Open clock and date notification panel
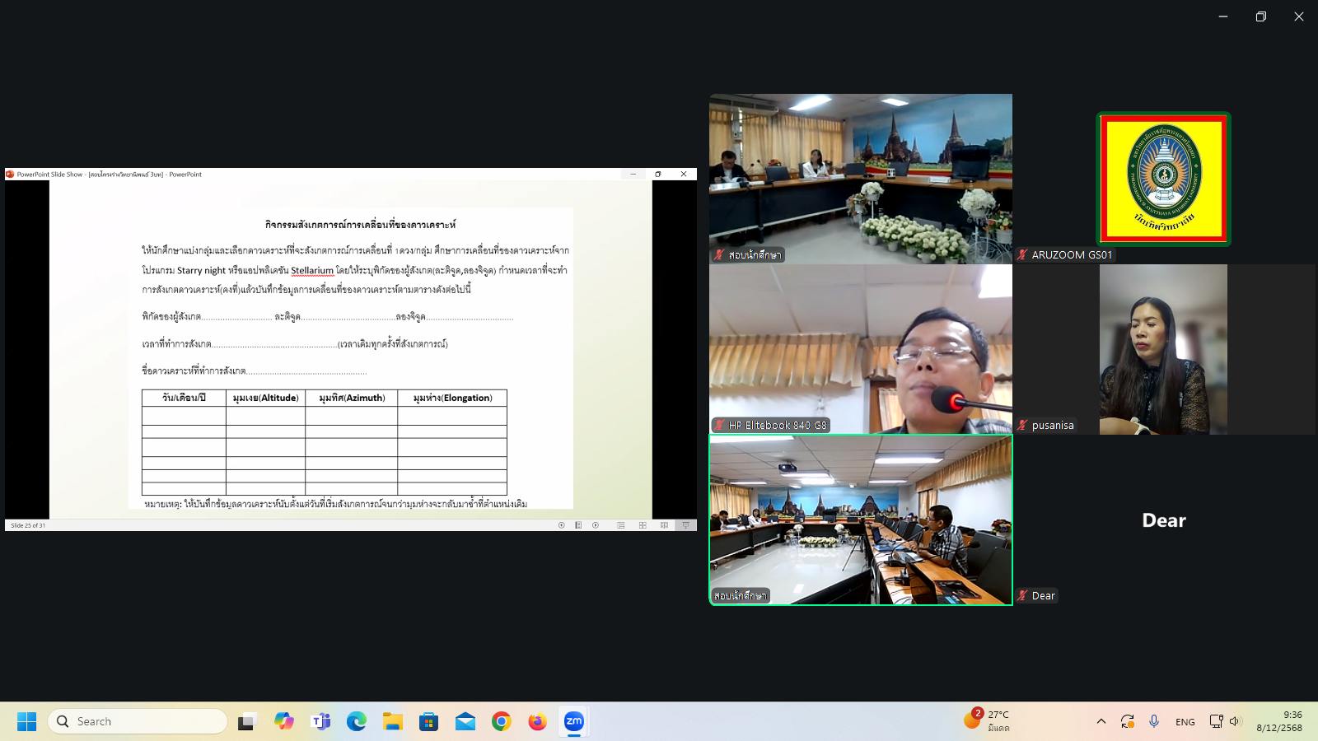Image resolution: width=1318 pixels, height=741 pixels. 1279,721
